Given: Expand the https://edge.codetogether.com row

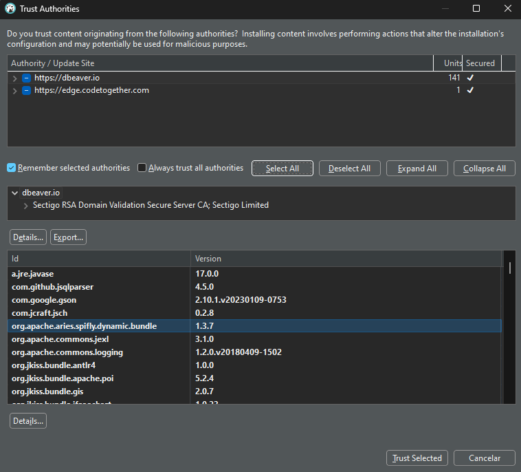Looking at the screenshot, I should tap(14, 91).
